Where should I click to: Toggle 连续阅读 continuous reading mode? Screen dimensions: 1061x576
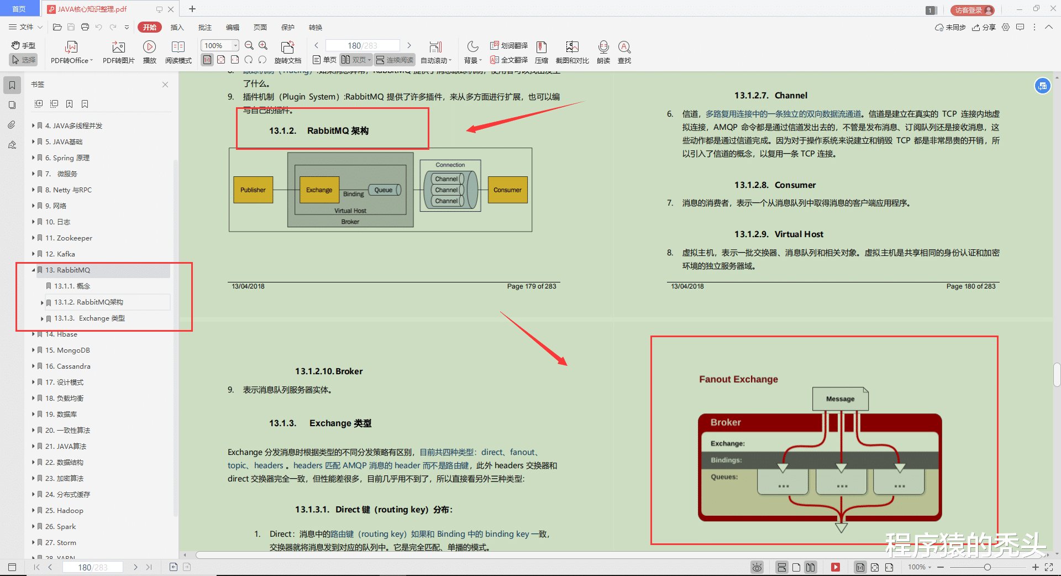pyautogui.click(x=395, y=60)
